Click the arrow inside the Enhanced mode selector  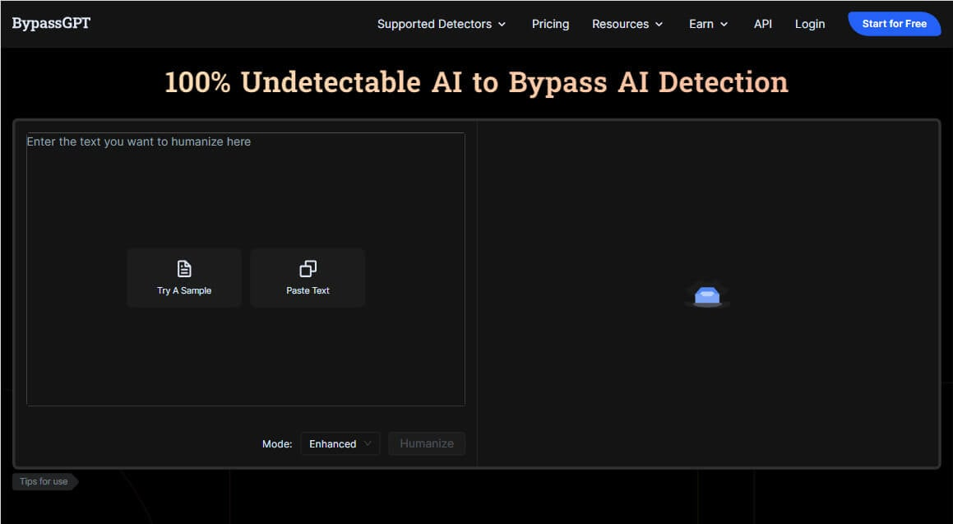click(368, 443)
